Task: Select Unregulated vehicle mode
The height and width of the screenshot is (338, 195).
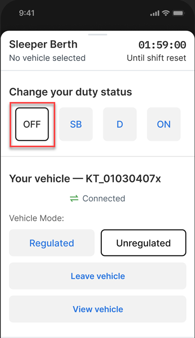Action: [143, 243]
